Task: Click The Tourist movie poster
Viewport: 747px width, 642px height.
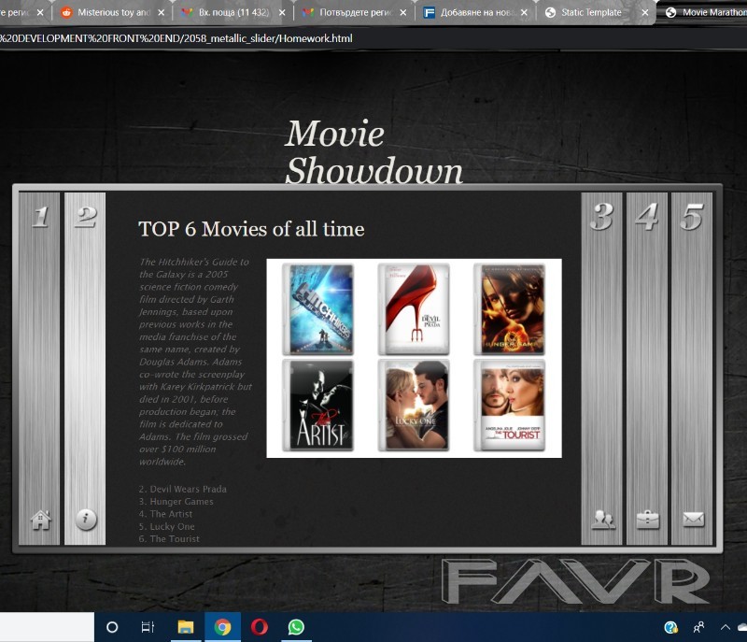Action: pyautogui.click(x=509, y=406)
